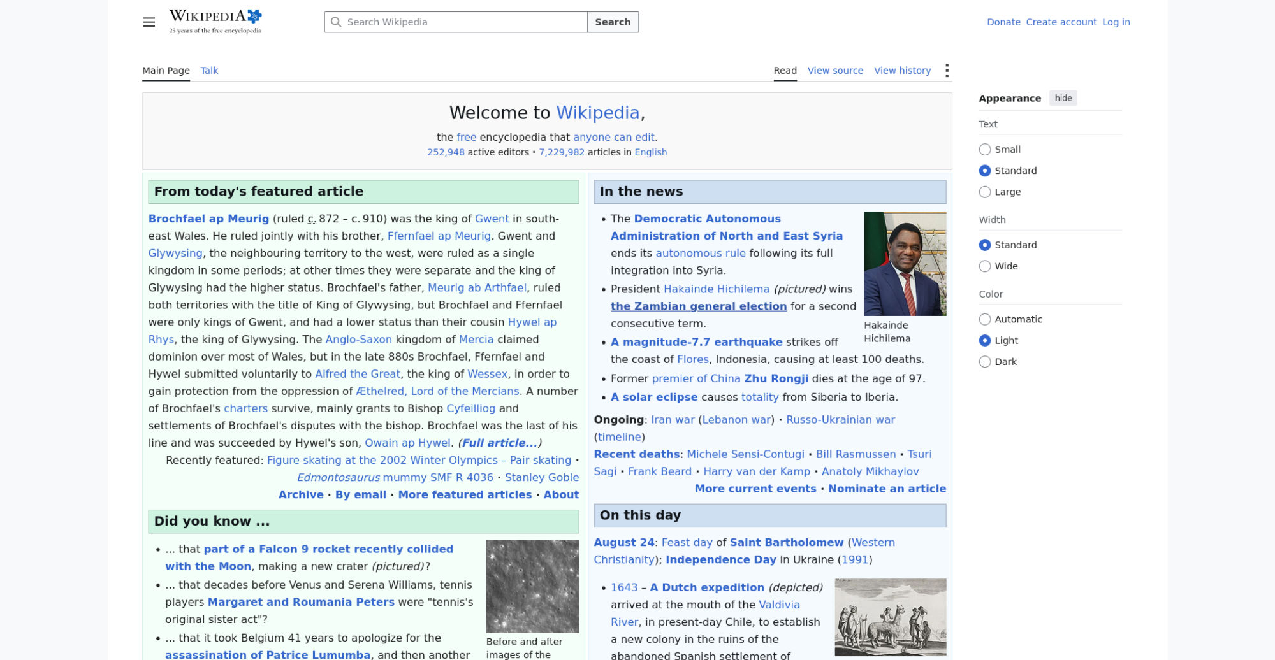
Task: Open the 252,948 active editors link
Action: [x=446, y=152]
